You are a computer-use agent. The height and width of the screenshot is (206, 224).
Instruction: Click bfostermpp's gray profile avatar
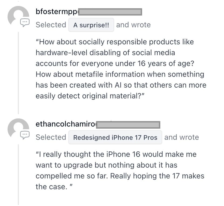[x=18, y=16]
